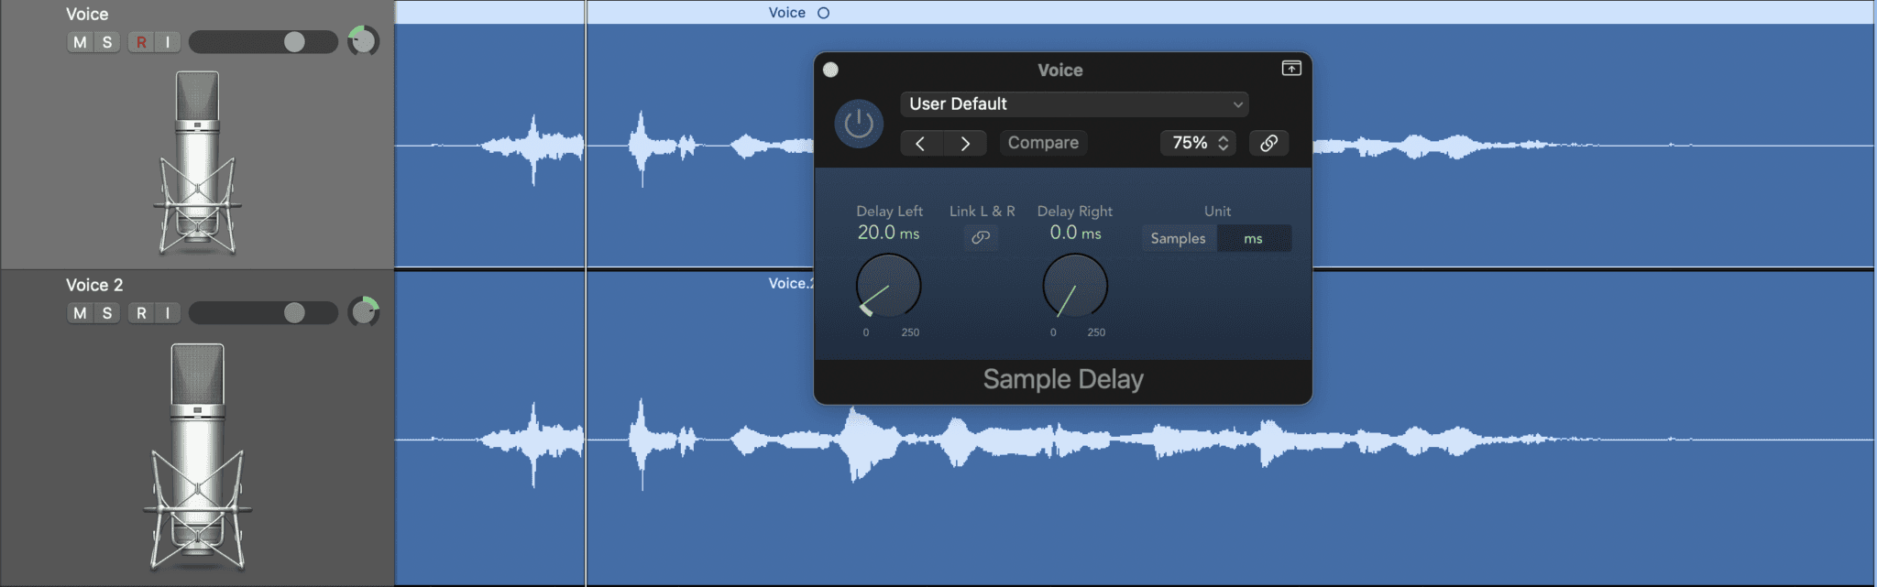Enable input monitoring on Voice 2 track
1877x587 pixels.
[168, 313]
